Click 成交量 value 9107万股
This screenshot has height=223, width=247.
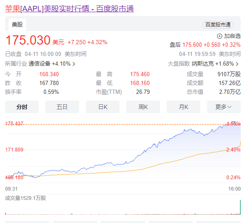pyautogui.click(x=229, y=74)
